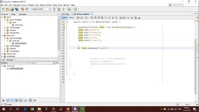Run the project with the green play icon
The image size is (199, 112).
64,9
